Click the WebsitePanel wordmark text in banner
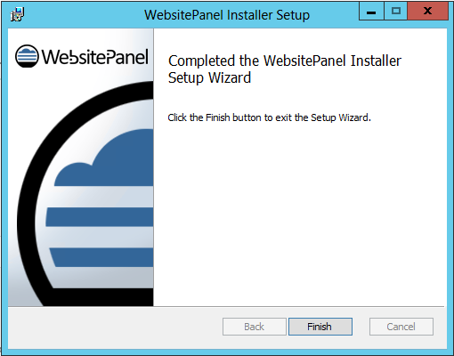This screenshot has width=454, height=356. coord(95,57)
